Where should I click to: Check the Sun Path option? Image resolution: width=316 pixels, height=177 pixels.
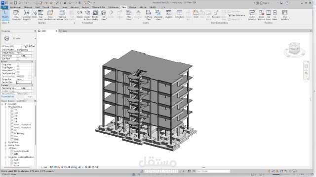(x=18, y=59)
